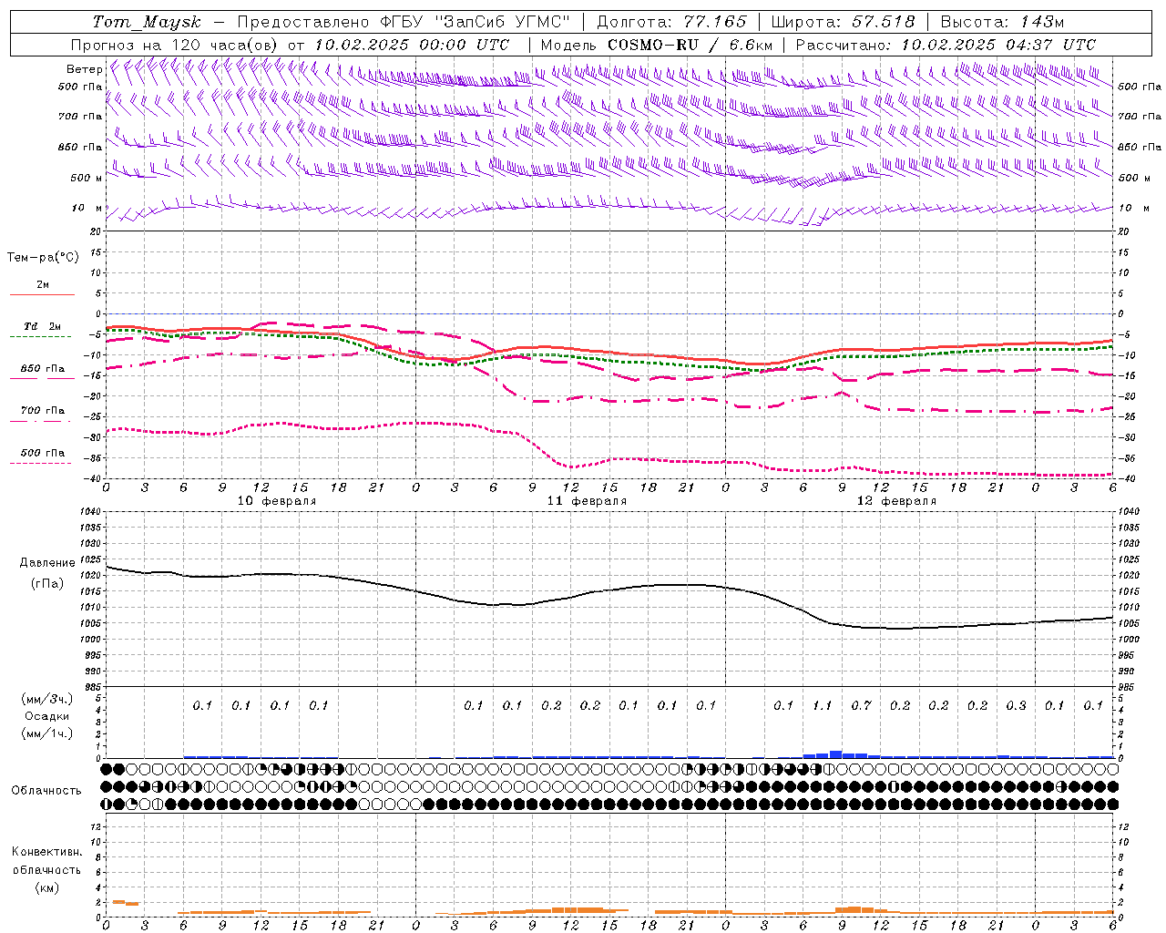The image size is (1166, 933).
Task: Click the Осадки precipitation label
Action: pos(47,716)
